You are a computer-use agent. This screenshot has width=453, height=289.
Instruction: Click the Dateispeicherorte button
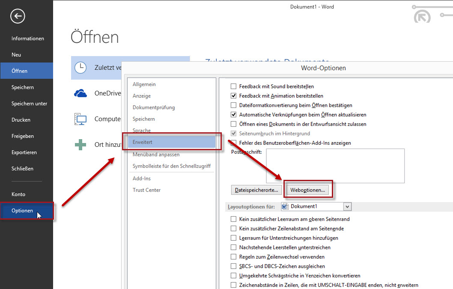click(x=256, y=190)
